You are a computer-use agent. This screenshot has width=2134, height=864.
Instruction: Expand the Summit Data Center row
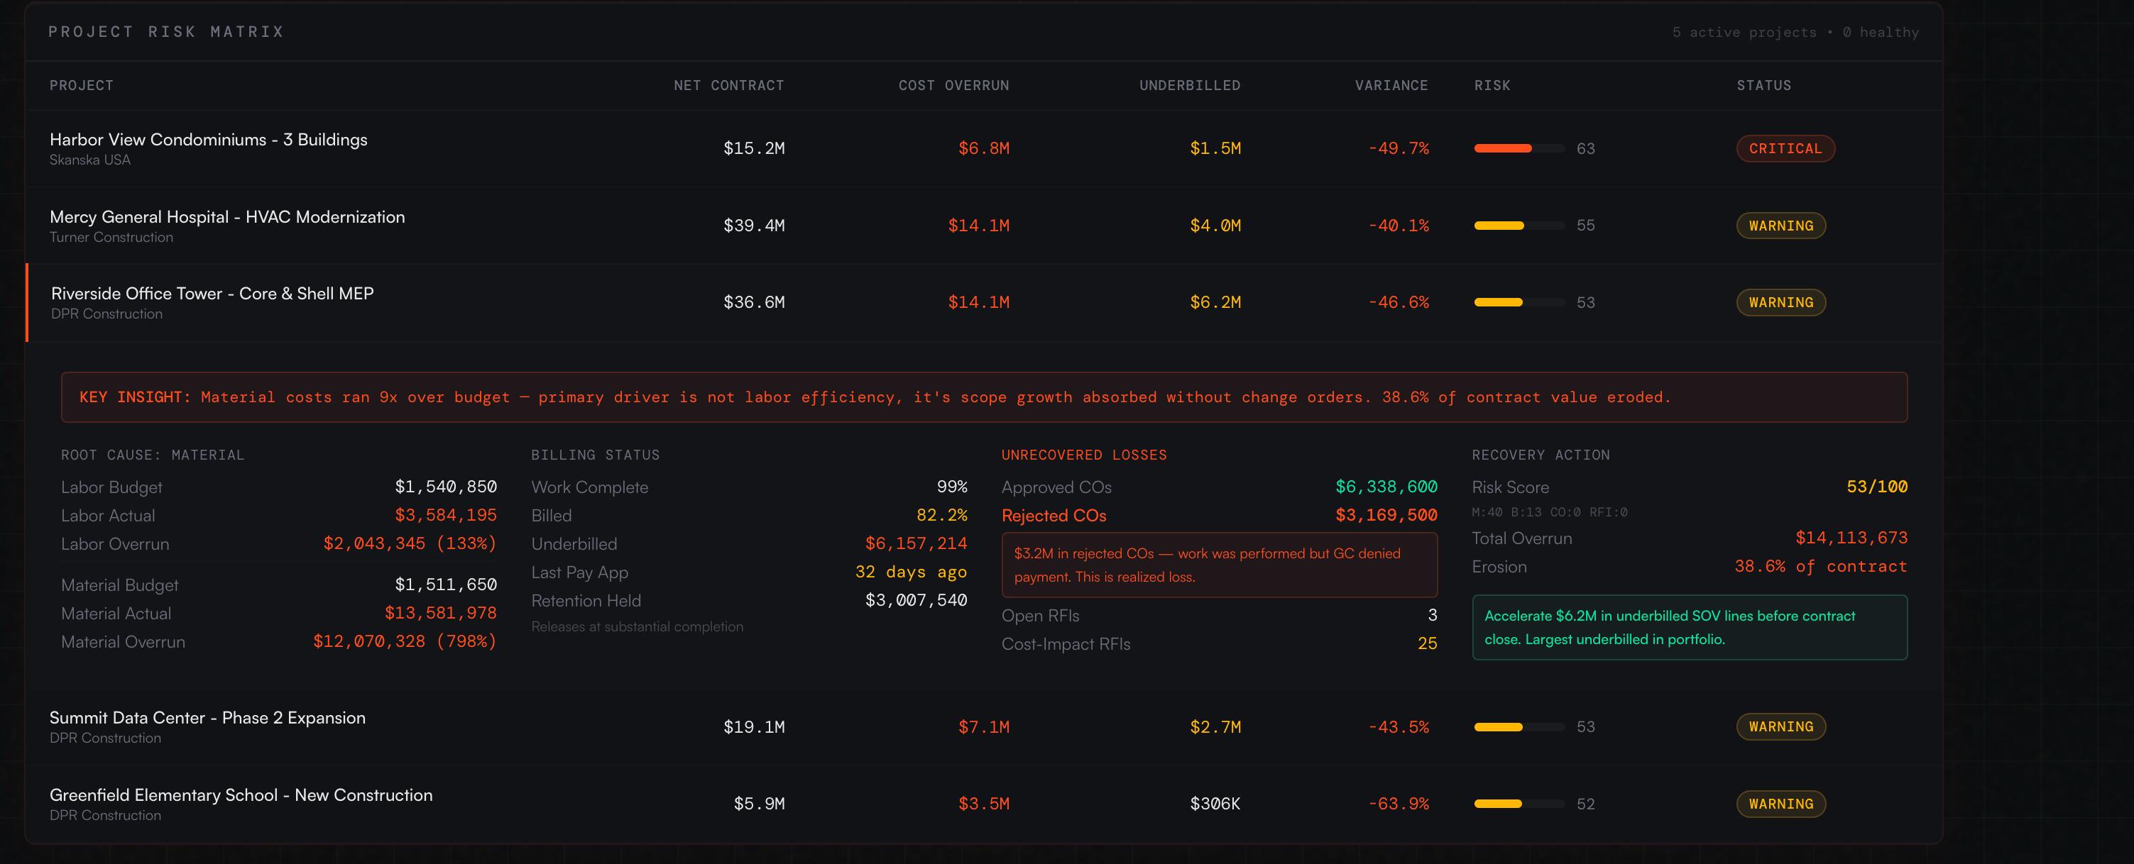coord(207,719)
